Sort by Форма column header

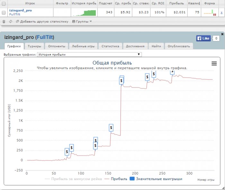[x=210, y=4]
